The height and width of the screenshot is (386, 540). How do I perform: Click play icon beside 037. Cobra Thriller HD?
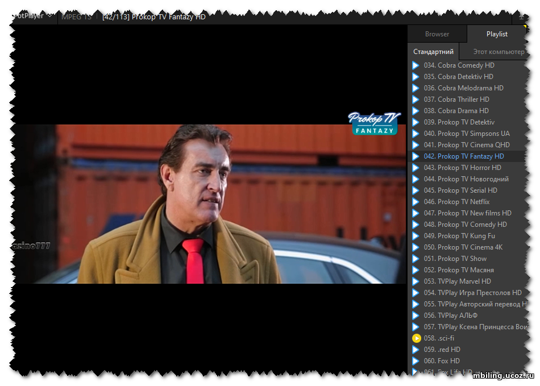coord(416,99)
